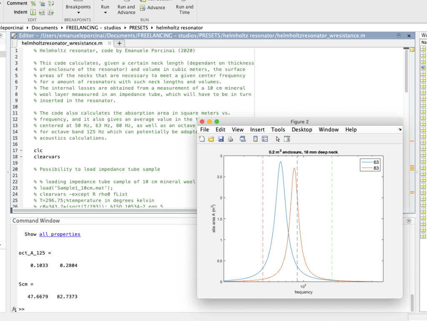Viewport: 427px width, 321px height.
Task: Open the Insert menu in Figure 2
Action: click(257, 130)
